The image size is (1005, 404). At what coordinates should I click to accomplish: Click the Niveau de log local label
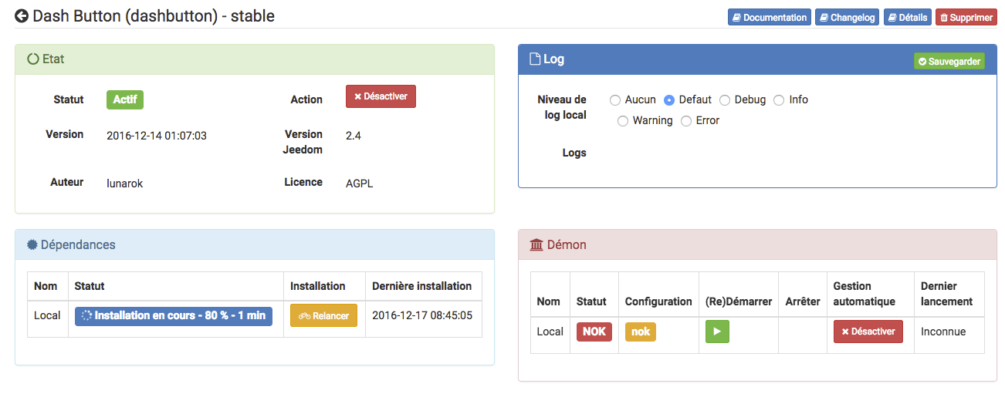point(562,107)
